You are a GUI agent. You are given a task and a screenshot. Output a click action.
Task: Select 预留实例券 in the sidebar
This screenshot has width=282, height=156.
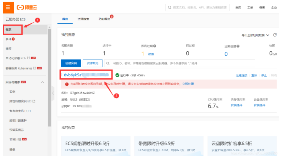click(x=17, y=130)
